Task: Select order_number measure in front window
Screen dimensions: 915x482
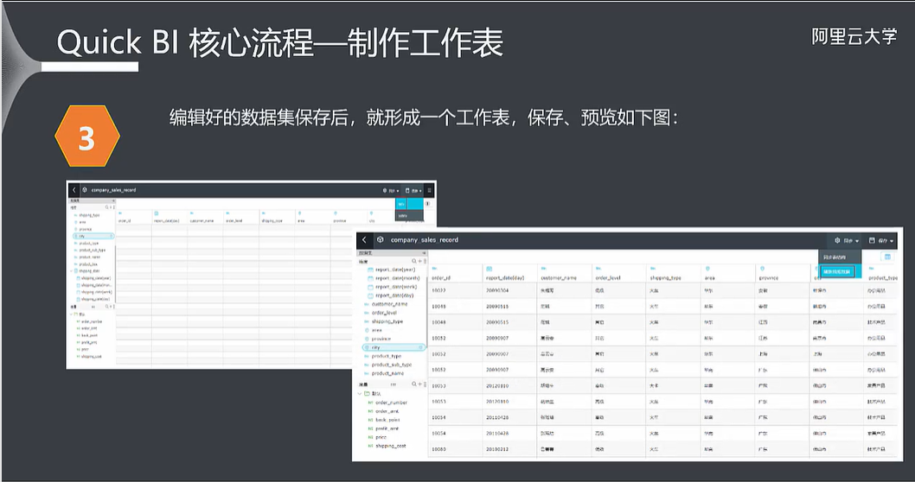Action: (391, 403)
